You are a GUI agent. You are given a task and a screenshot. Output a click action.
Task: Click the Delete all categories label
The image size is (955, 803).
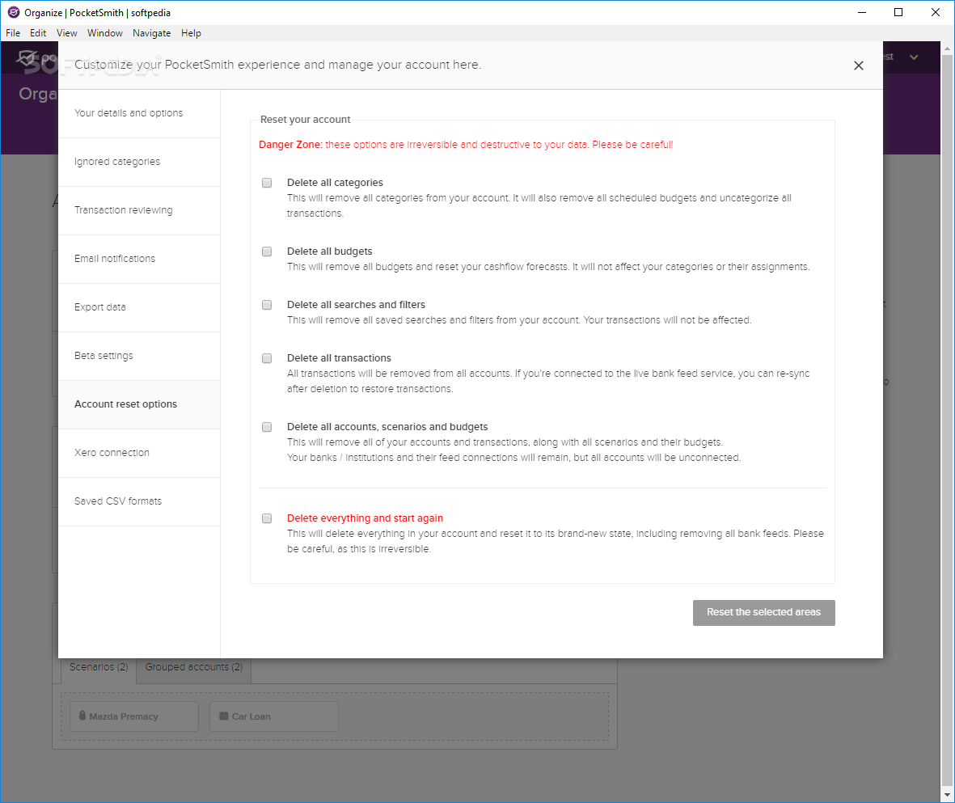click(335, 183)
